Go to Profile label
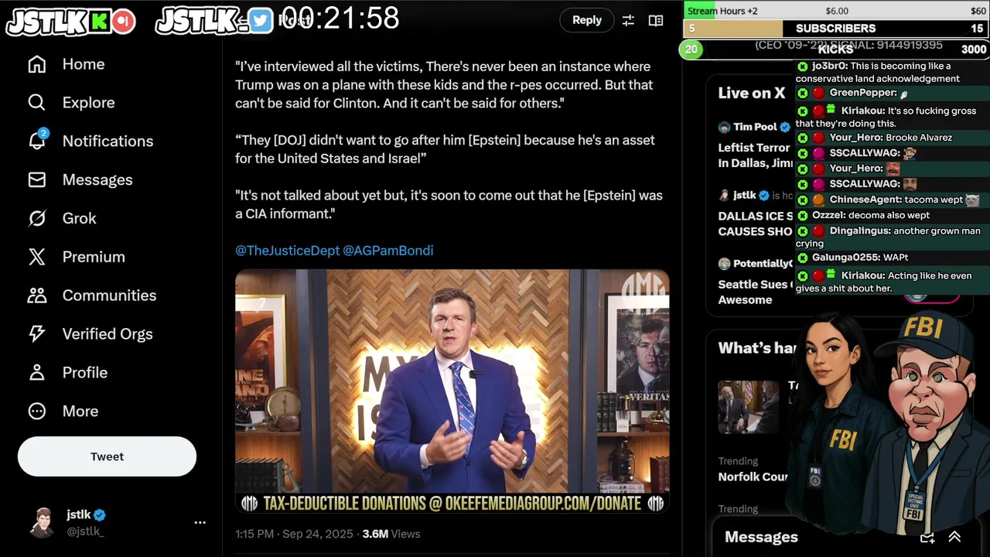 (x=85, y=373)
